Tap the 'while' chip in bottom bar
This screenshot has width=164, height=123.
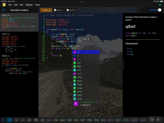110,120
